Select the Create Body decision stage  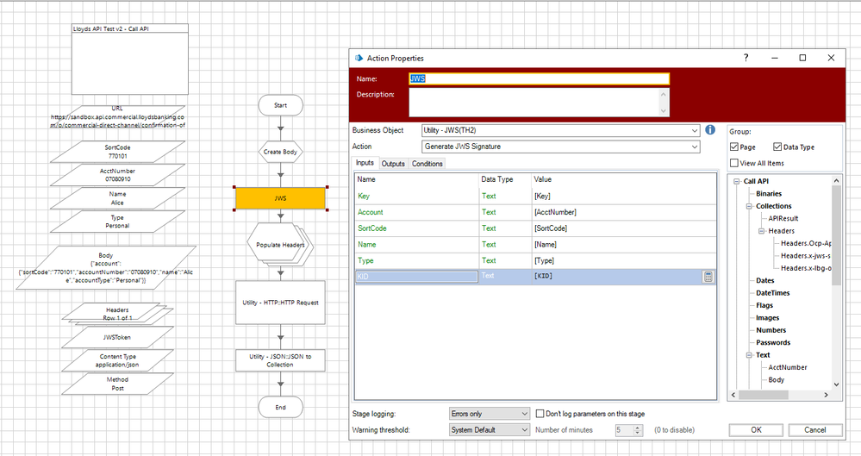point(280,151)
